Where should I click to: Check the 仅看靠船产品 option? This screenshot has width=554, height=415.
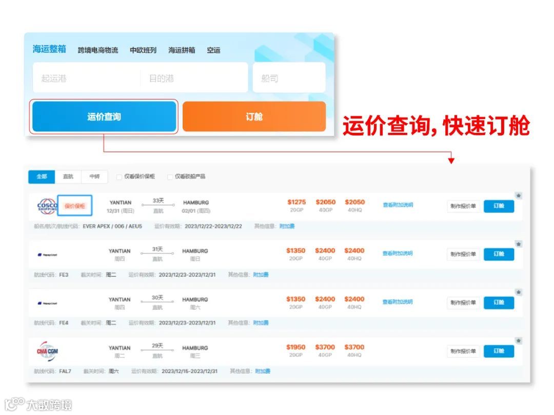(x=170, y=176)
